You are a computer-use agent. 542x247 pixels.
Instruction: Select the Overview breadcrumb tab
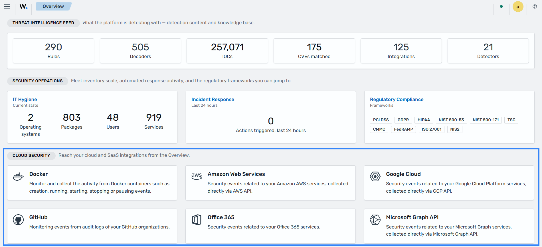point(53,6)
